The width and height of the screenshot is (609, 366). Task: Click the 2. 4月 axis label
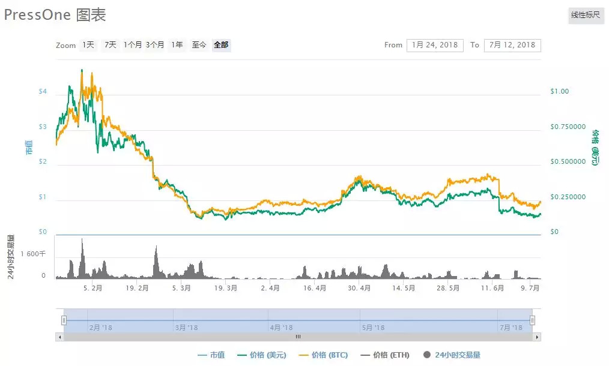[270, 288]
